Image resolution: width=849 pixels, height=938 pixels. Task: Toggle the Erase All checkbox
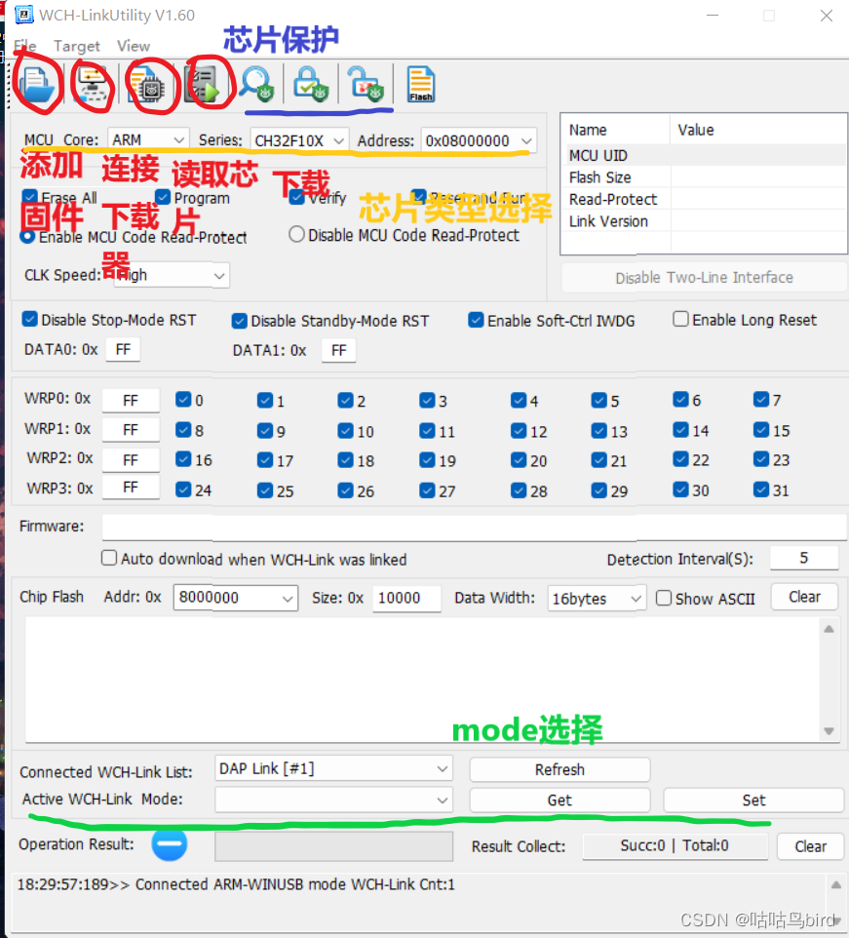[29, 197]
